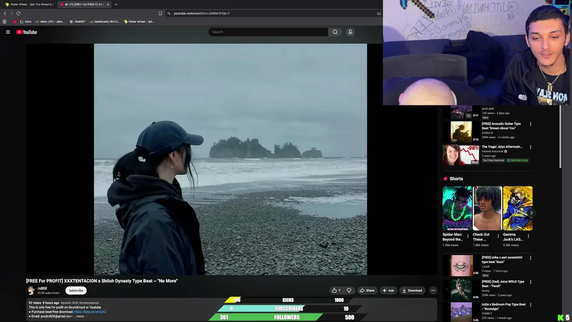Open prod. peril video thumbnail
Viewport: 572px width, 322px height.
pyautogui.click(x=461, y=112)
